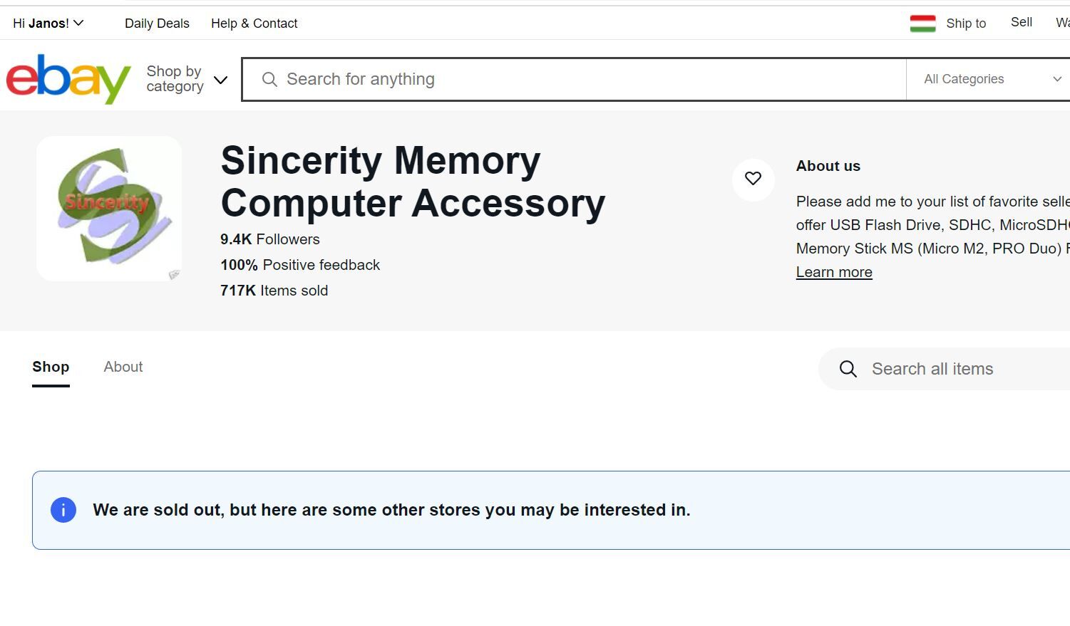Viewport: 1070px width, 626px height.
Task: Click the main search magnifier icon
Action: click(269, 79)
